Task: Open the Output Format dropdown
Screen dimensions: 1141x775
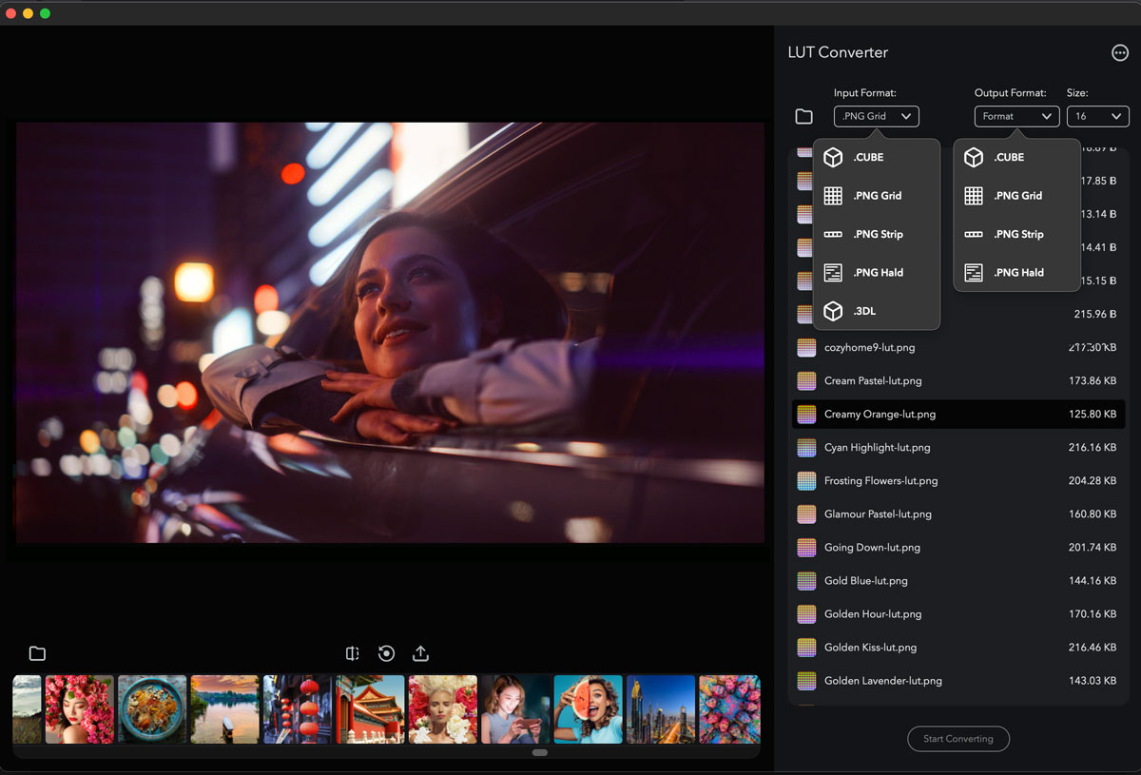Action: click(1016, 116)
